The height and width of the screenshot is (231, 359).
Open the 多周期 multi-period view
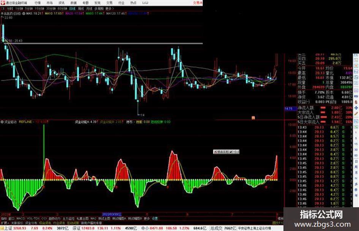tap(99, 8)
